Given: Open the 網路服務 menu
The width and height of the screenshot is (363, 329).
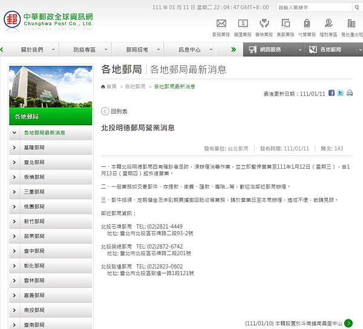Looking at the screenshot, I should tap(270, 50).
